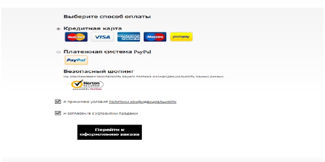
Task: Choose the VISA card icon
Action: [102, 37]
